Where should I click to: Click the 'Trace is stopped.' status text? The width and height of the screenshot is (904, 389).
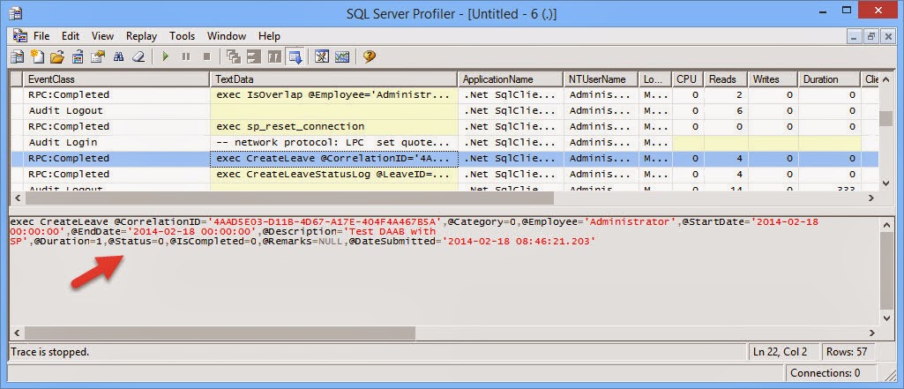(x=50, y=351)
